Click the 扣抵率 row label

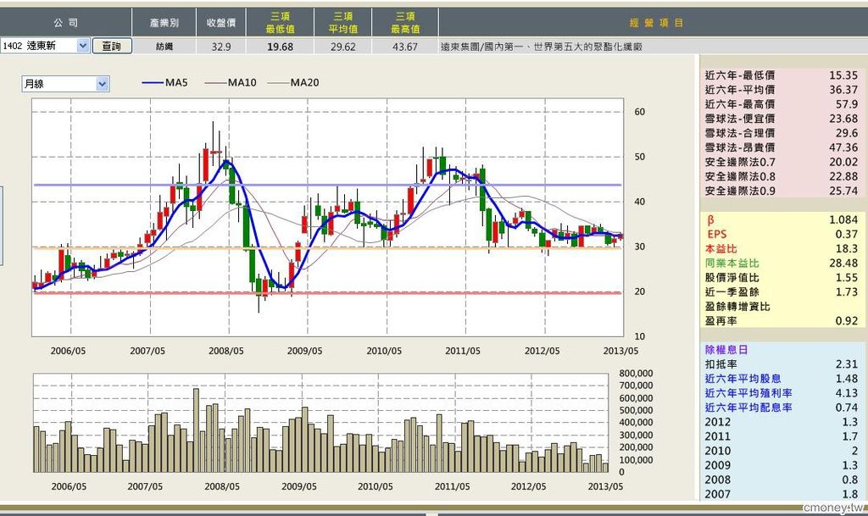(x=721, y=364)
